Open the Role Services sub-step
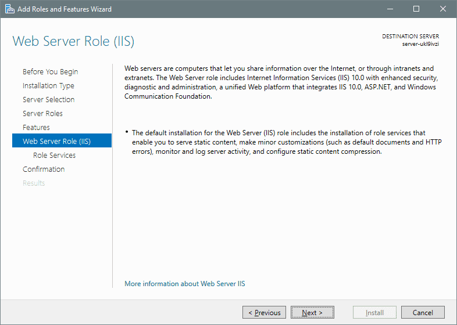Viewport: 457px width, 325px height. click(54, 156)
